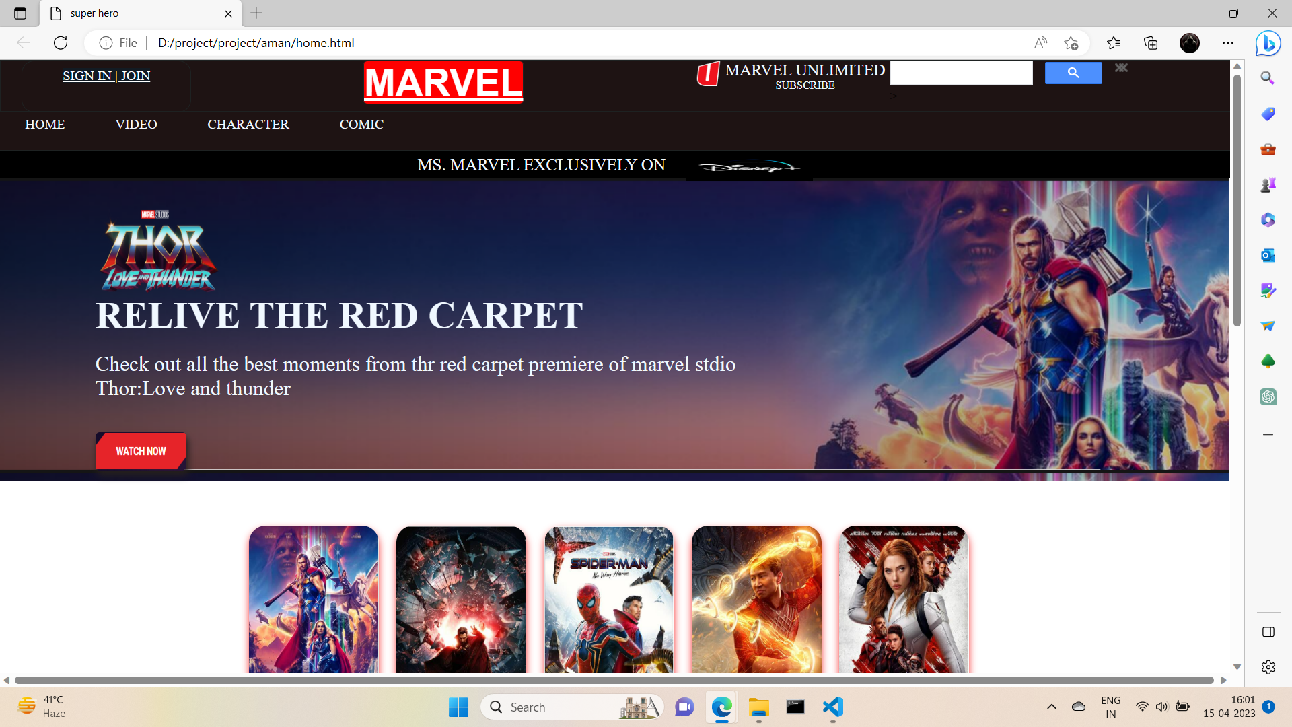Expand hidden icons in the system tray
This screenshot has height=727, width=1292.
[1051, 707]
